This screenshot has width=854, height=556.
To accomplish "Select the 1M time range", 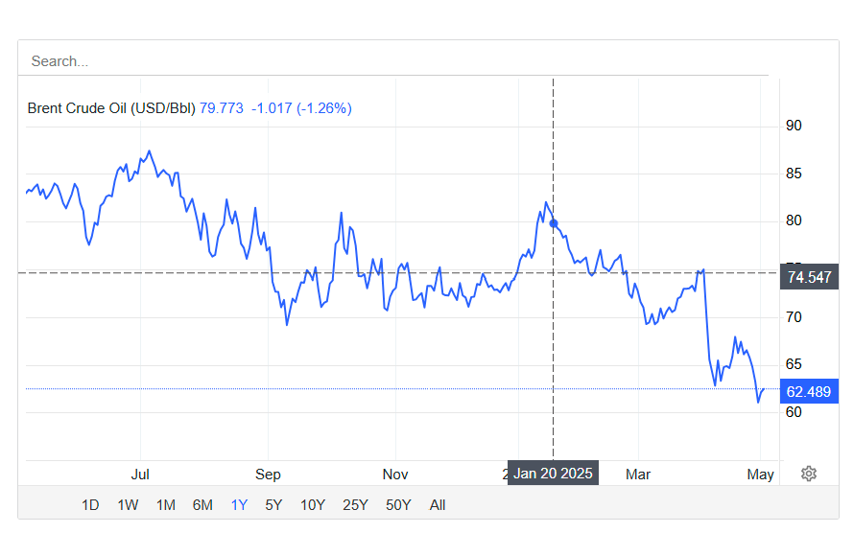I will [166, 505].
